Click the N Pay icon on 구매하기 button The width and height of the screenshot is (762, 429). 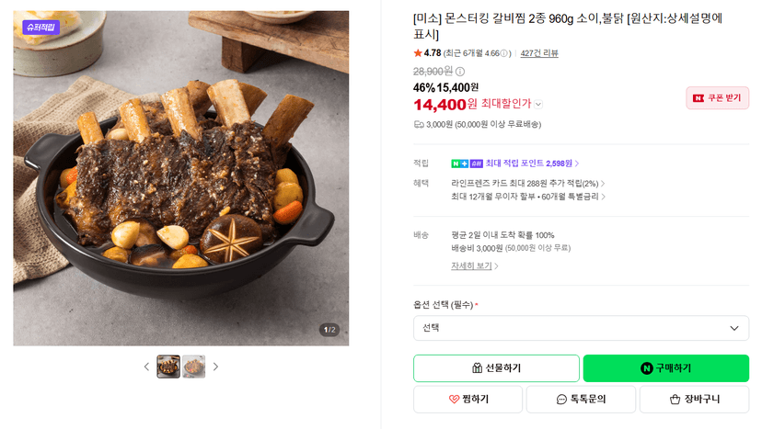pos(646,368)
